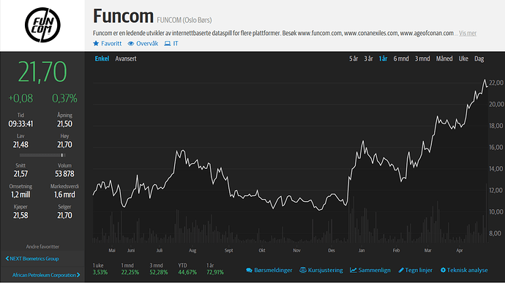Select the Måned time range
Image resolution: width=505 pixels, height=283 pixels.
click(444, 59)
